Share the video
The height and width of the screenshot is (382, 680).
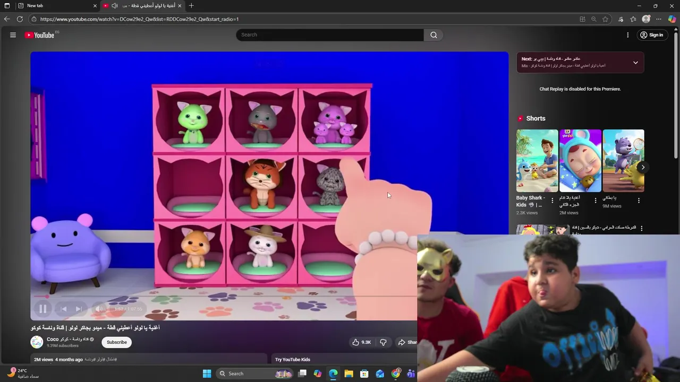pyautogui.click(x=407, y=342)
